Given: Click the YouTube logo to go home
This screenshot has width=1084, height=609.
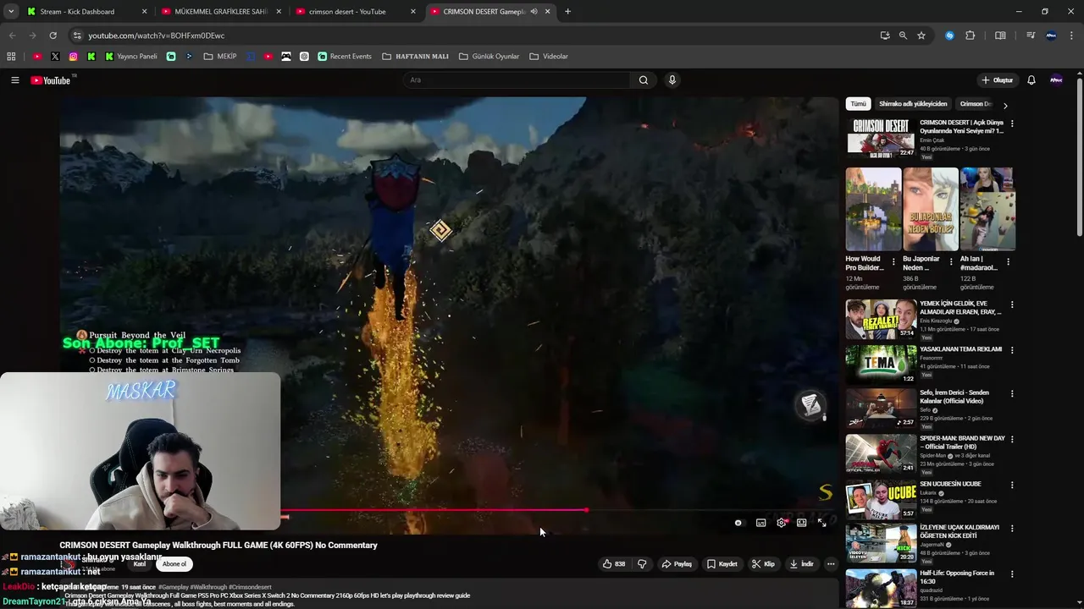Looking at the screenshot, I should point(51,80).
